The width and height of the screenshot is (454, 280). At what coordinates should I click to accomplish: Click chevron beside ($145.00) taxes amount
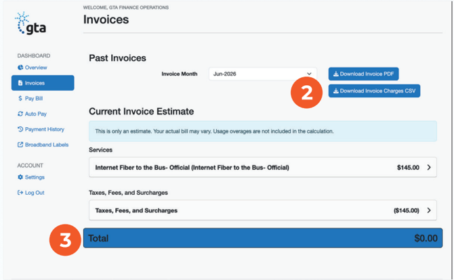tap(429, 210)
